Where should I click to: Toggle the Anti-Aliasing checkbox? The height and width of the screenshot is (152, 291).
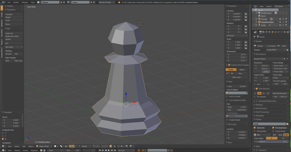click(x=257, y=89)
